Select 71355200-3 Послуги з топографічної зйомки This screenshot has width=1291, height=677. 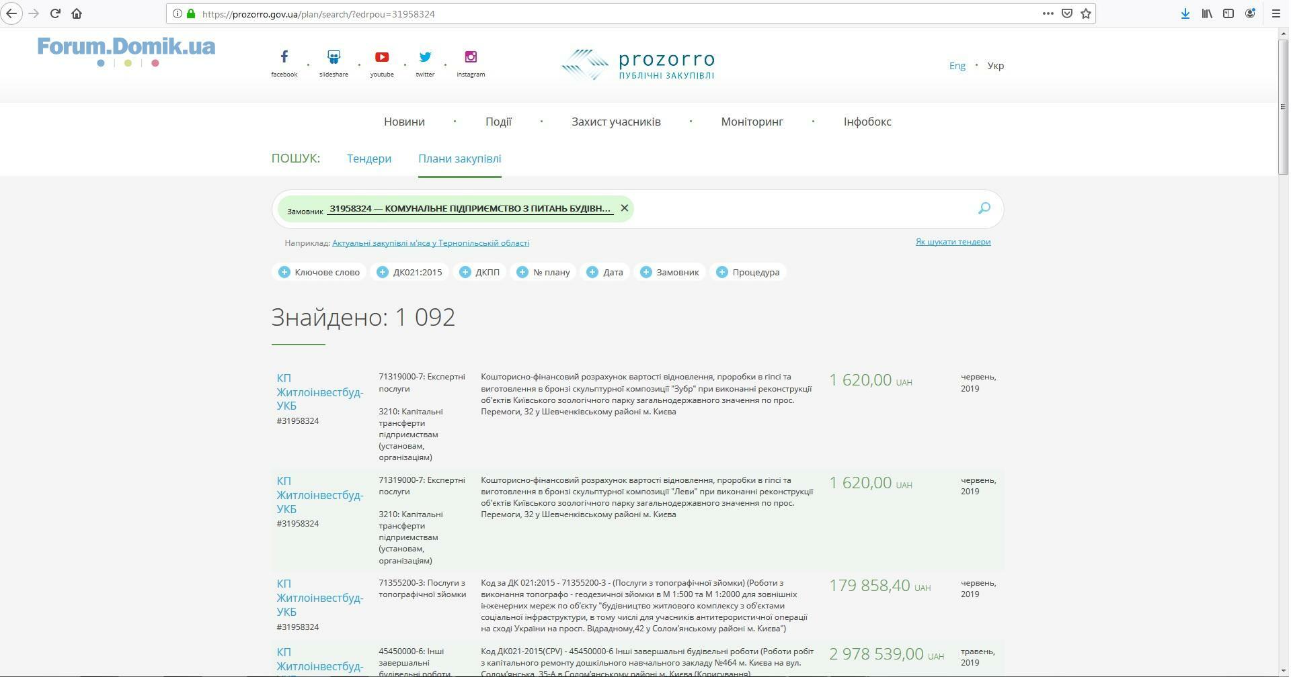coord(422,588)
